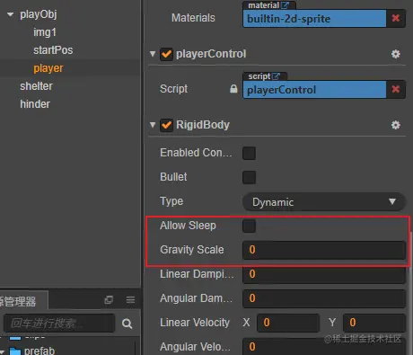Collapse the playerControl component section
Image resolution: width=413 pixels, height=355 pixels.
(x=153, y=54)
